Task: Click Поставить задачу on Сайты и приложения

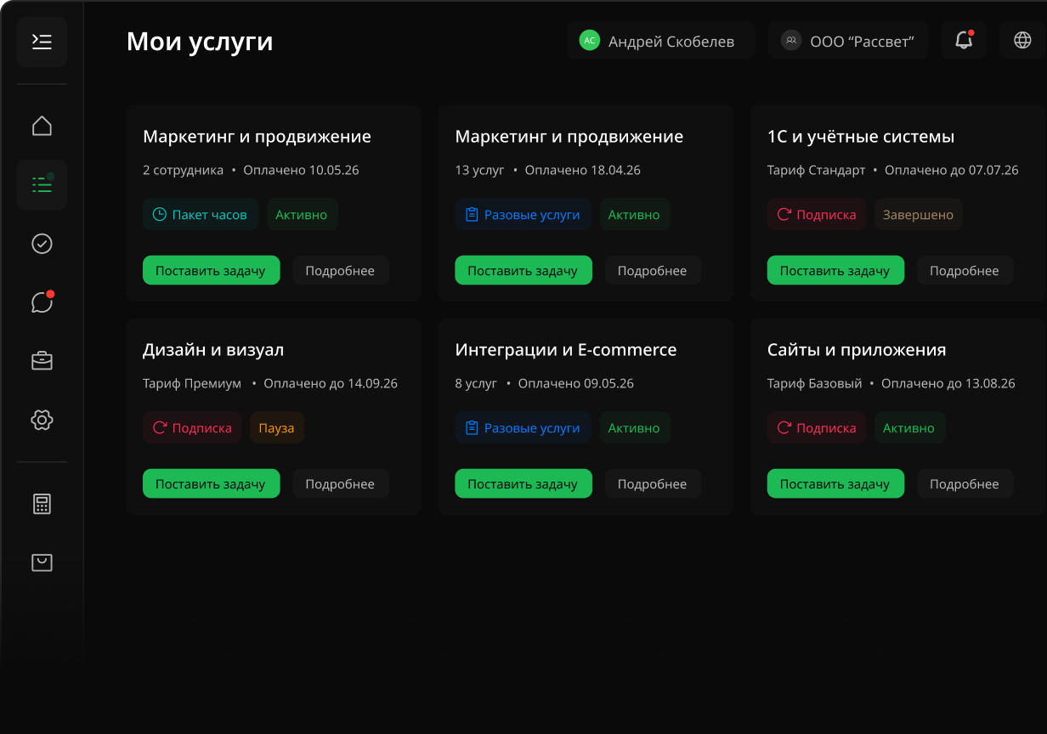Action: coord(835,483)
